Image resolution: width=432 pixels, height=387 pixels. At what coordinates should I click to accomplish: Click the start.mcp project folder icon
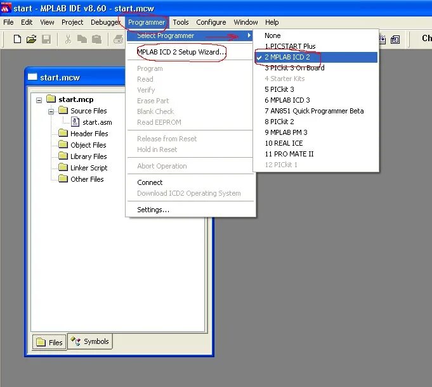point(51,99)
